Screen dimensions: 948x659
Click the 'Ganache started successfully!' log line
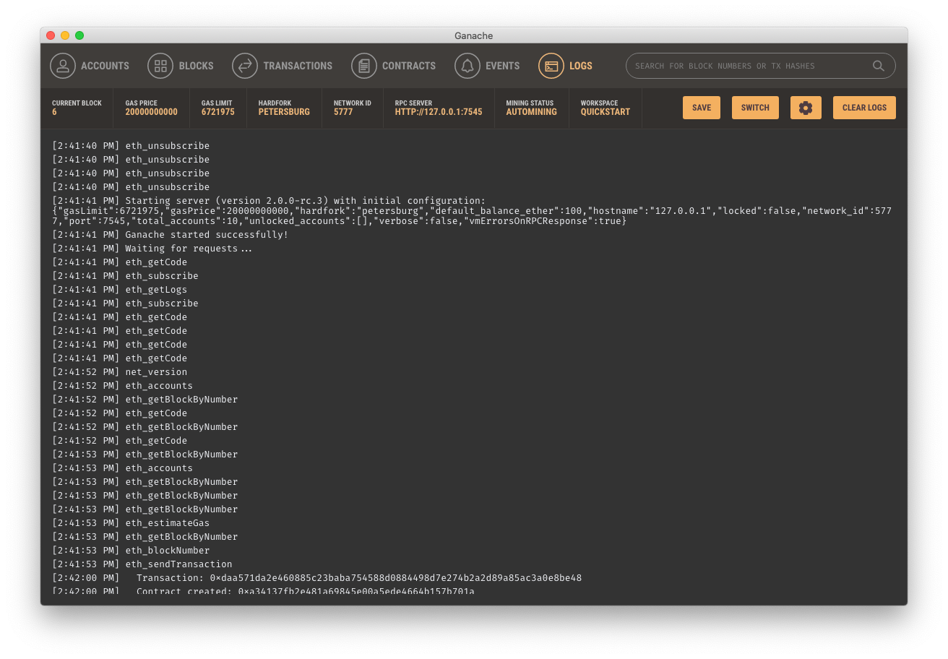coord(171,235)
